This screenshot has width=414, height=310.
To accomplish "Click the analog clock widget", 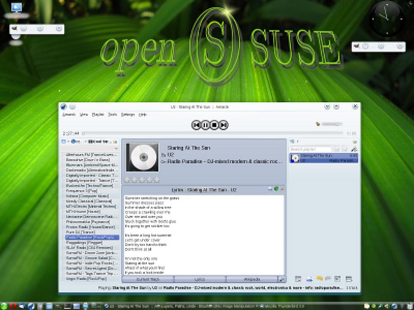I will pyautogui.click(x=387, y=19).
